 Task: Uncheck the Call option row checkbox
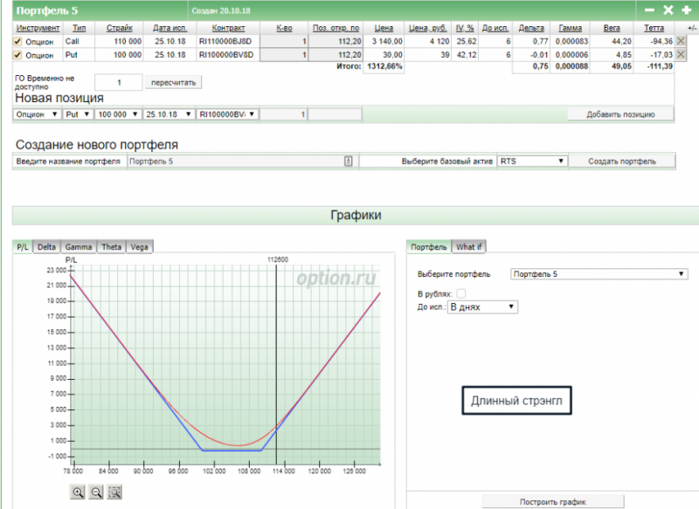tap(18, 42)
